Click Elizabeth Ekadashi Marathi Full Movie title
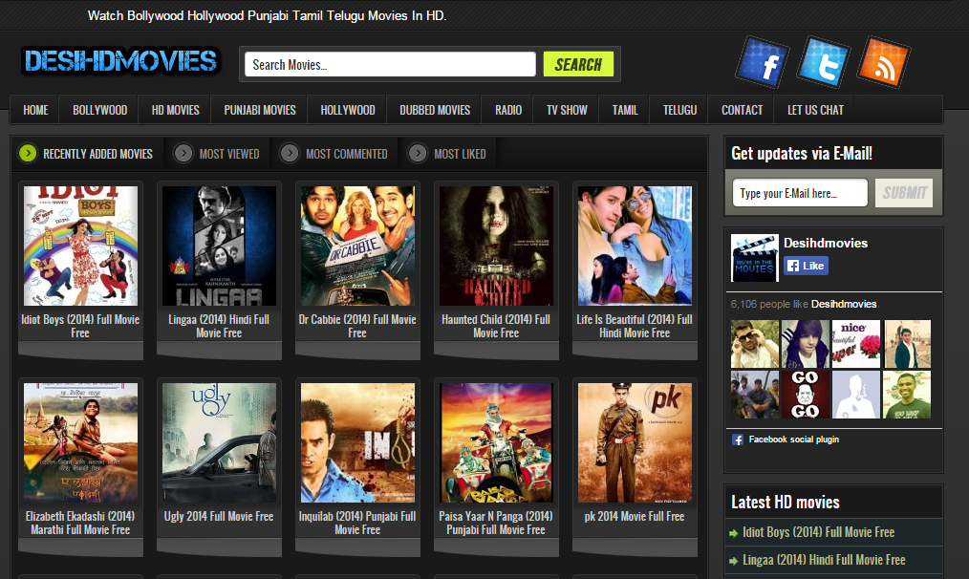969x579 pixels. (80, 523)
